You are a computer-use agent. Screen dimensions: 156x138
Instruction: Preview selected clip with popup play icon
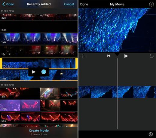(x=34, y=72)
